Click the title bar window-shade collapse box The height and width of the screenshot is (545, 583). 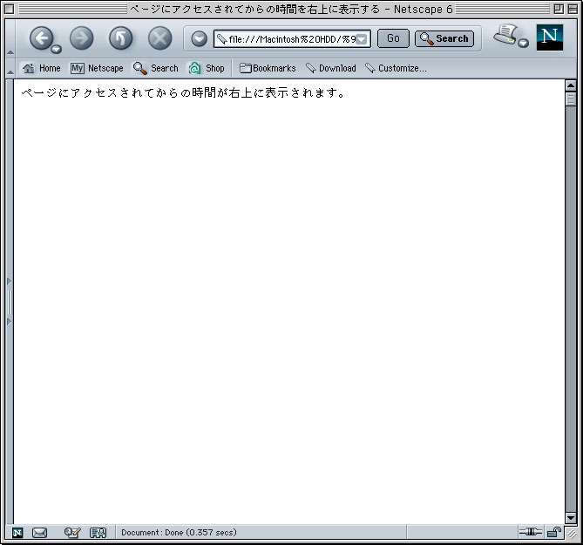click(x=573, y=9)
